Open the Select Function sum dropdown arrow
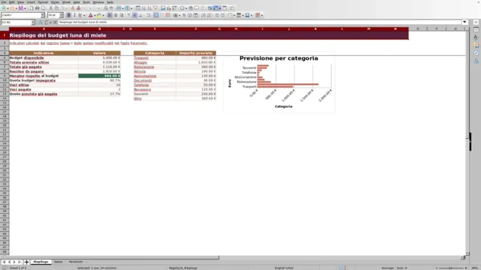 [x=51, y=22]
